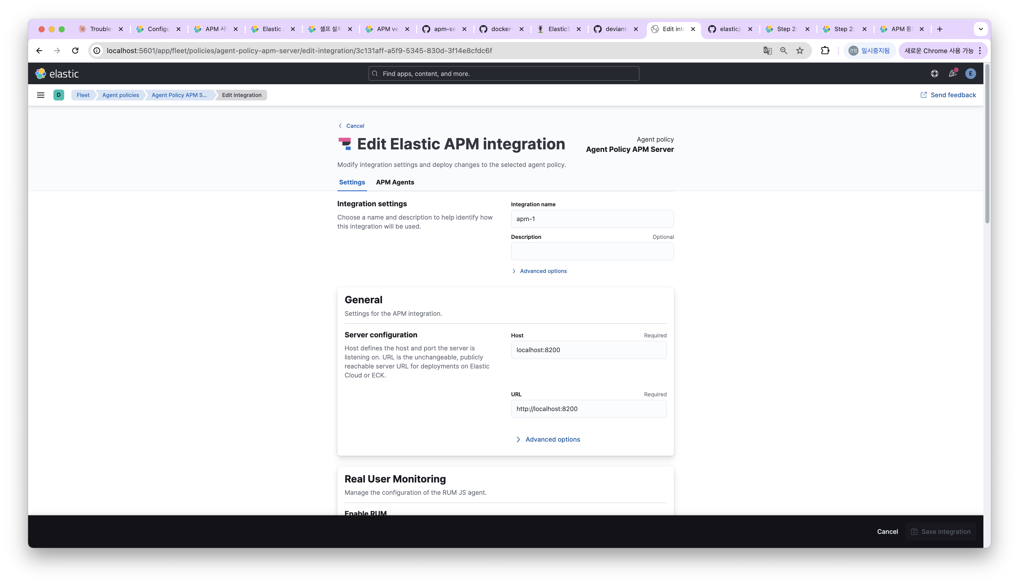
Task: Open the user avatar menu
Action: pos(970,73)
